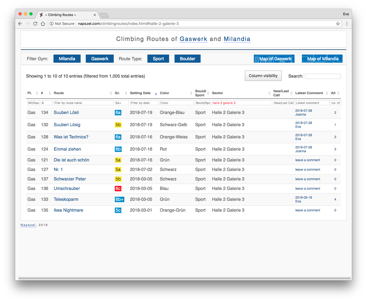
Task: Click the Mil/Gas filter field
Action: [34, 103]
